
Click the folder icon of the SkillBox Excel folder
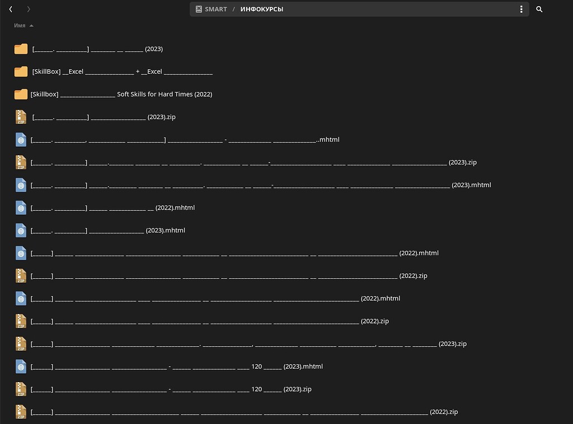pyautogui.click(x=21, y=72)
